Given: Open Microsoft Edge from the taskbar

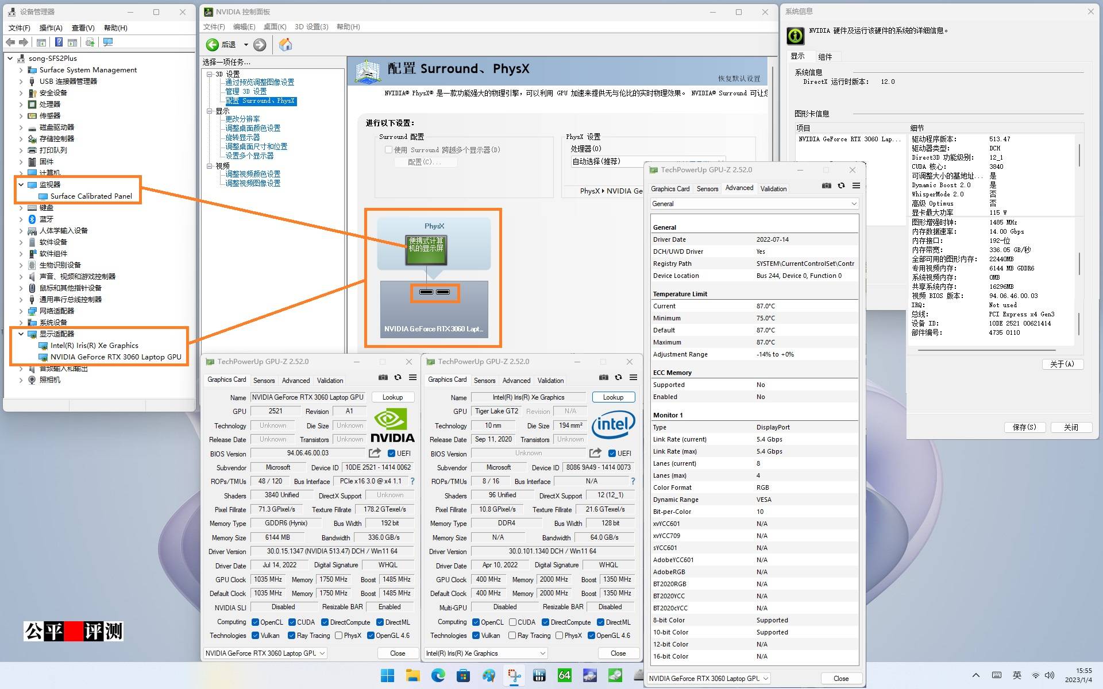Looking at the screenshot, I should click(x=438, y=675).
